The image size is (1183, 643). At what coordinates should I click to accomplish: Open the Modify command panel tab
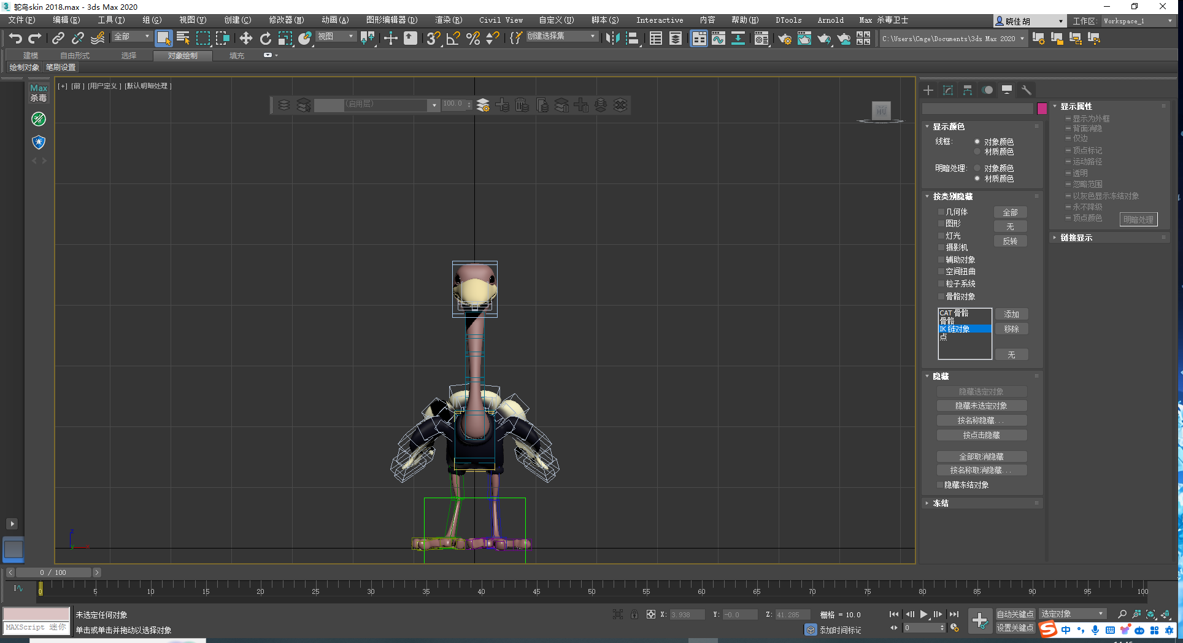pos(948,90)
